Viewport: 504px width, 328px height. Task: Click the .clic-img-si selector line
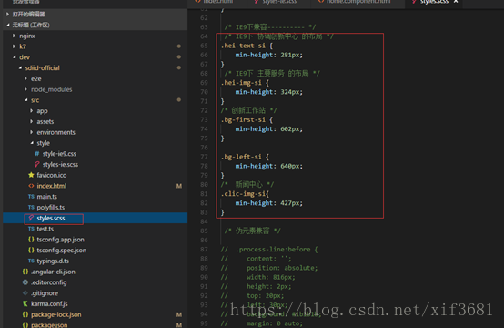[246, 194]
